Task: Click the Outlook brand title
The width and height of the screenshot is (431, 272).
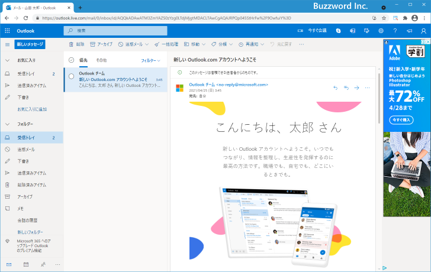Action: click(25, 31)
